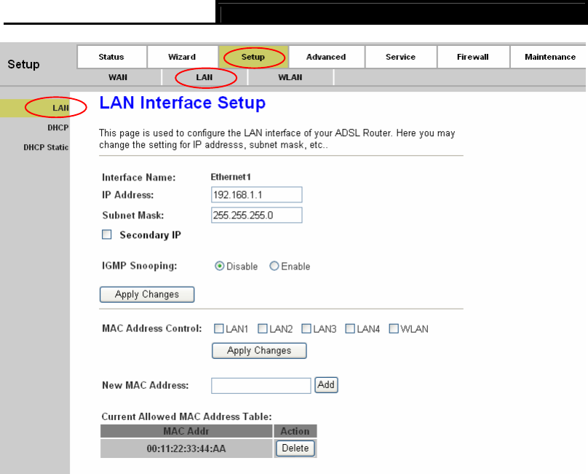The image size is (588, 474).
Task: Check LAN3 for MAC Address Control
Action: 306,329
